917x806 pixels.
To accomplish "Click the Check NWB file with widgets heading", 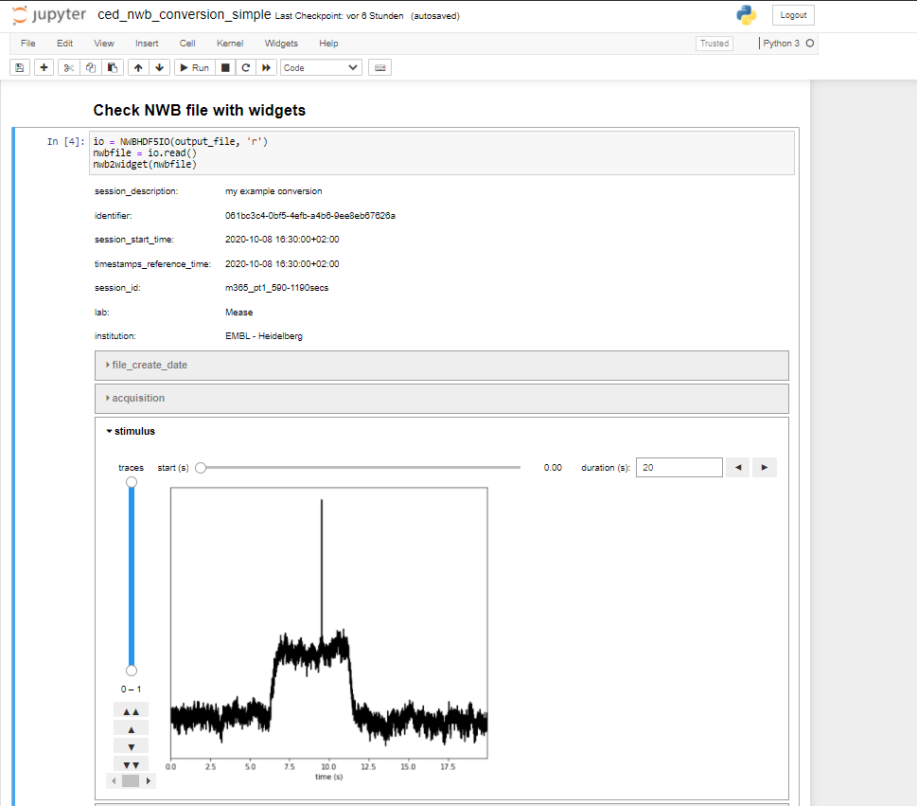I will [200, 111].
